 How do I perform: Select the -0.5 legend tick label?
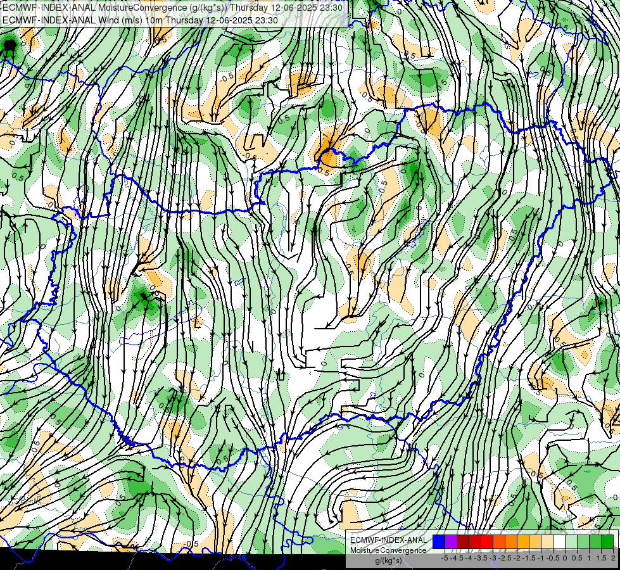click(553, 558)
